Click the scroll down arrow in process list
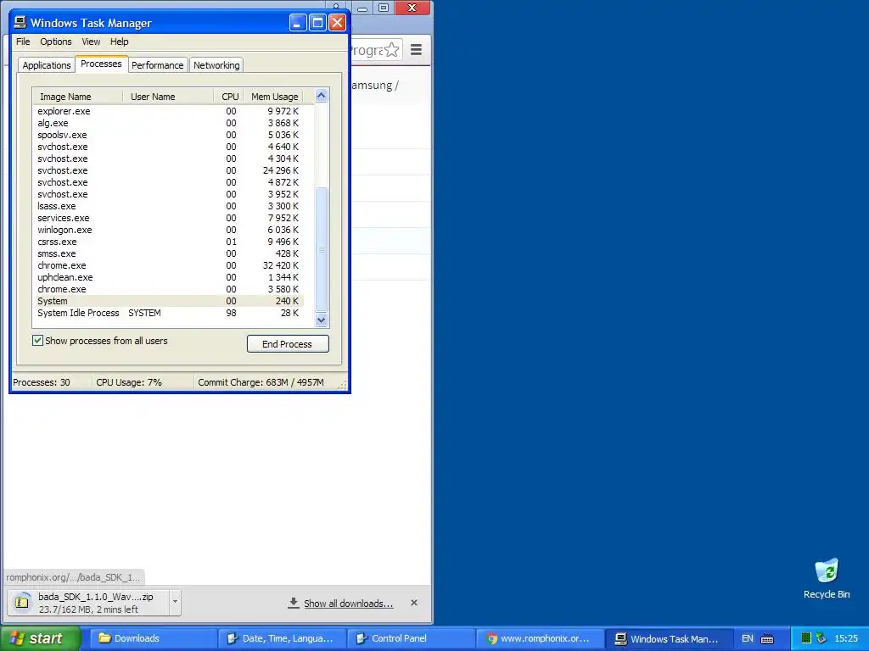Screen dimensions: 869x651 coord(321,320)
